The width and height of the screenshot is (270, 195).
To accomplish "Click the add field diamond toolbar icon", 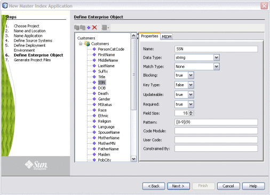I will [x=89, y=28].
